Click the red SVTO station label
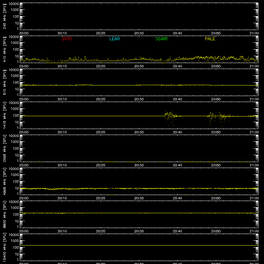 pyautogui.click(x=67, y=39)
